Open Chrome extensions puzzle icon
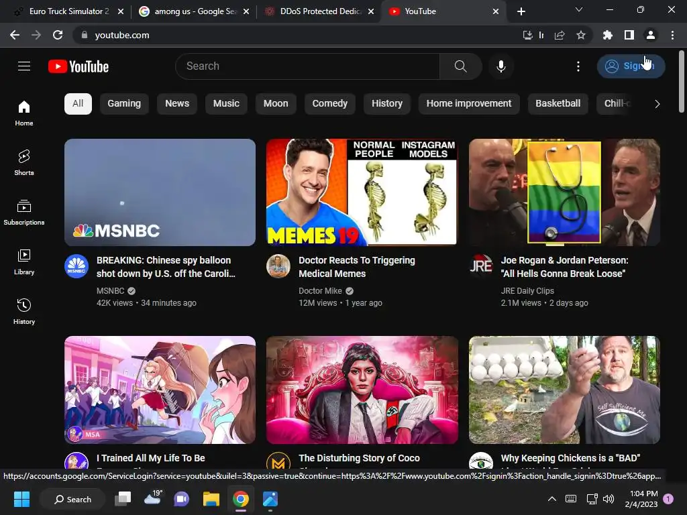Screen dimensions: 687x515 (608, 35)
